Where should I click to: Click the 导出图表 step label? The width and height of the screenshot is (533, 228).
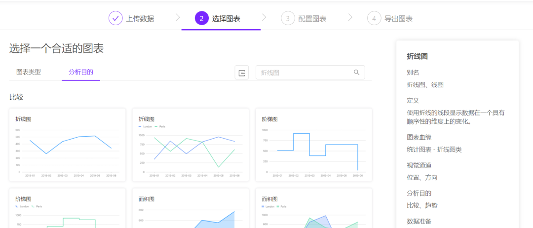398,19
